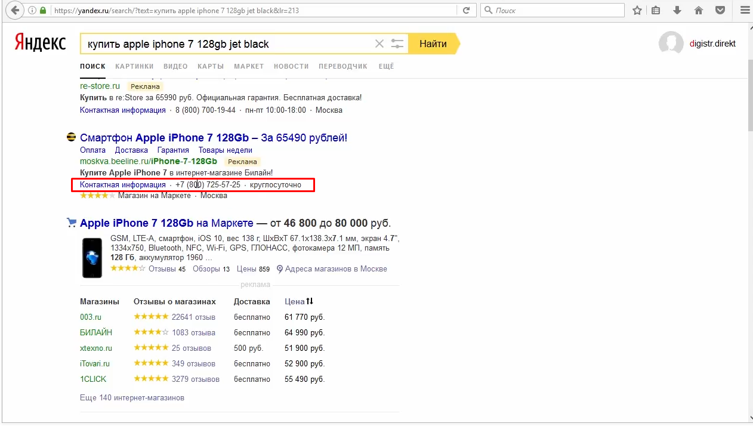Screen dimensions: 753x426
Task: Switch to the ВИДЕО tab
Action: (x=175, y=66)
